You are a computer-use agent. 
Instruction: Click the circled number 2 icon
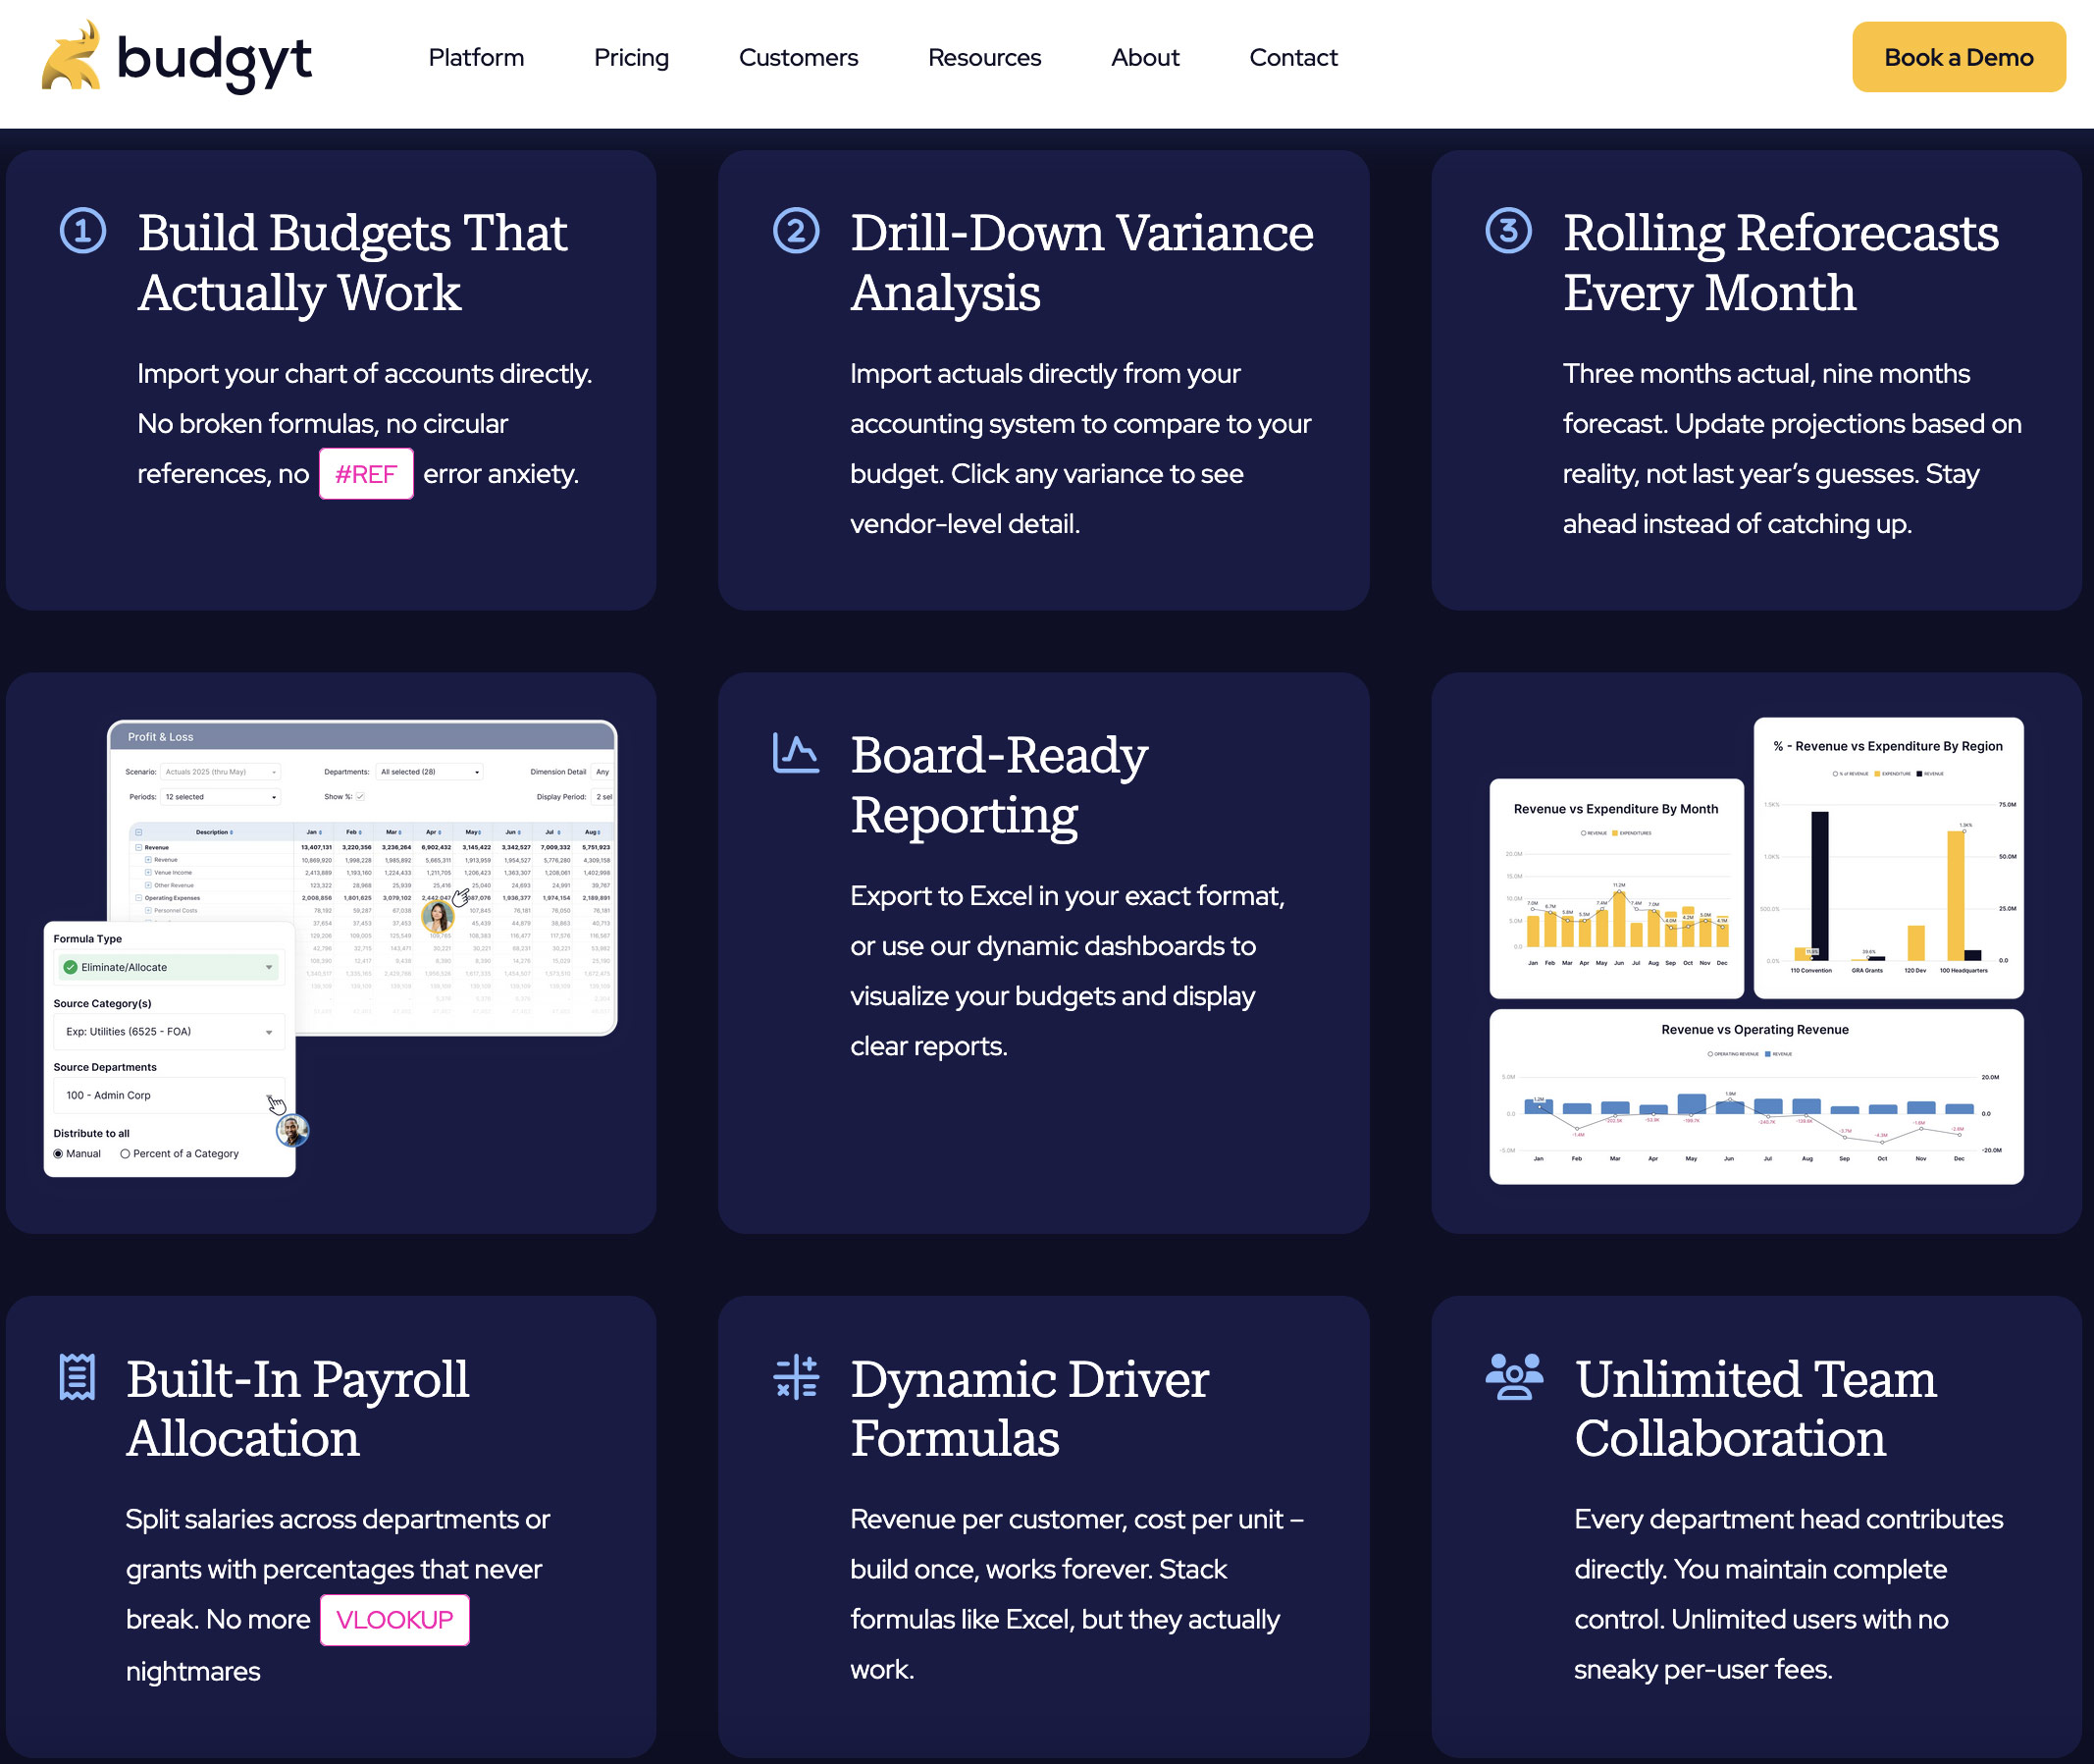(x=796, y=231)
